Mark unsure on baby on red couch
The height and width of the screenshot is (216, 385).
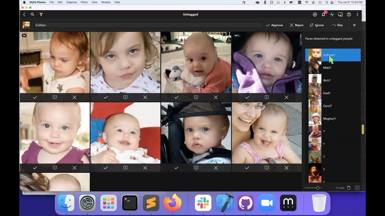(125, 168)
